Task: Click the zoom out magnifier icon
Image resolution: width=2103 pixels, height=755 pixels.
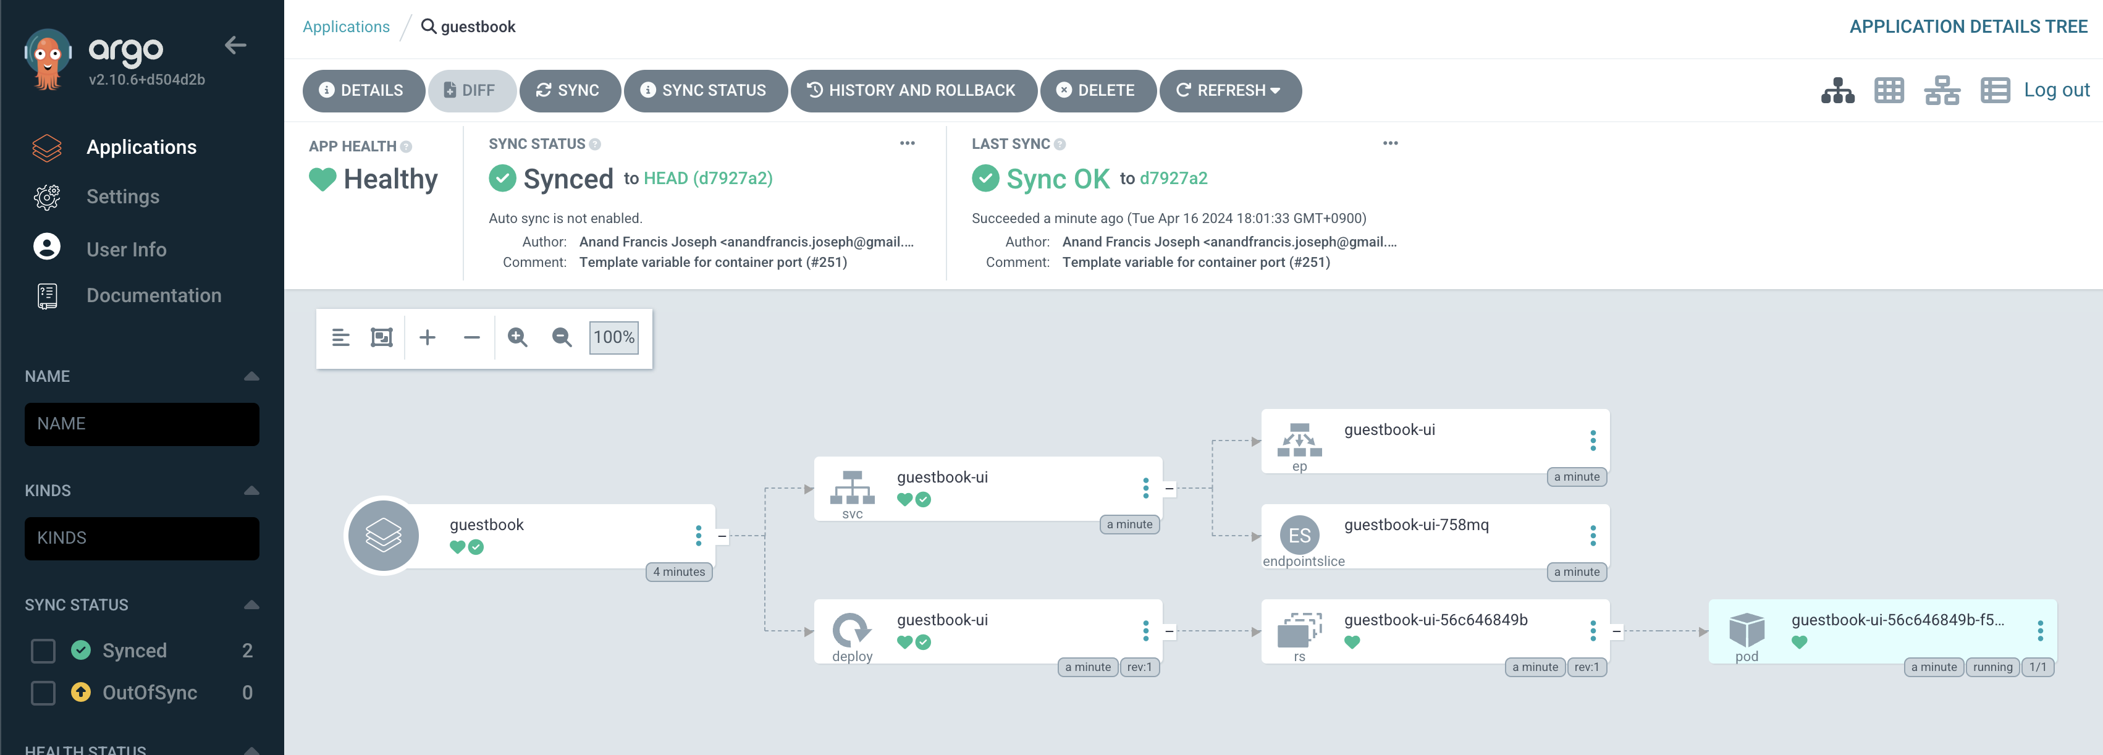Action: point(562,337)
